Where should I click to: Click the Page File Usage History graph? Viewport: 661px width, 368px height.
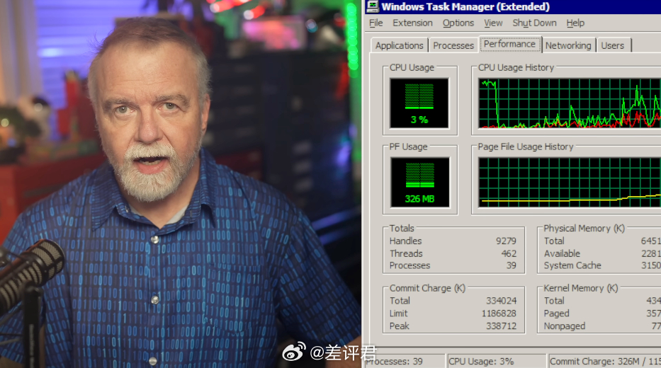coord(570,183)
